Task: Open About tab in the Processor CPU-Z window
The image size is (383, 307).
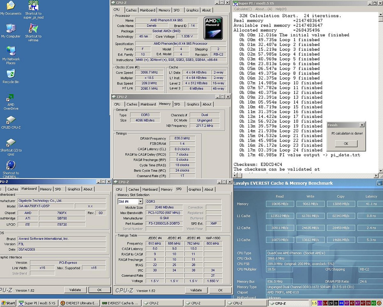Action: click(206, 10)
